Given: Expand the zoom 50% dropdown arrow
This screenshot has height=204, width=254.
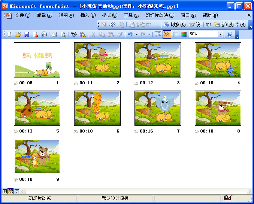Looking at the screenshot, I should 220,34.
